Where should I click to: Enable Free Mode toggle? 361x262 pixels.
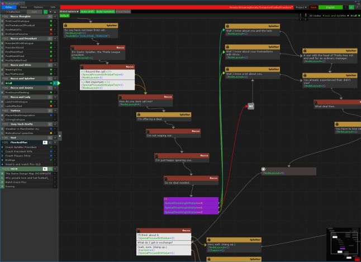123,11
